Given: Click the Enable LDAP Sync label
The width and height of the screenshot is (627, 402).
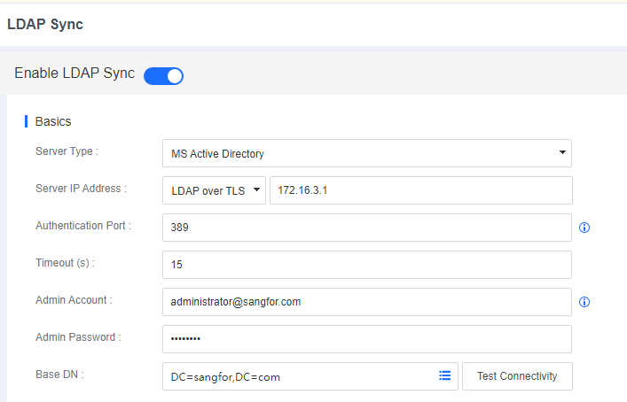Looking at the screenshot, I should [74, 73].
